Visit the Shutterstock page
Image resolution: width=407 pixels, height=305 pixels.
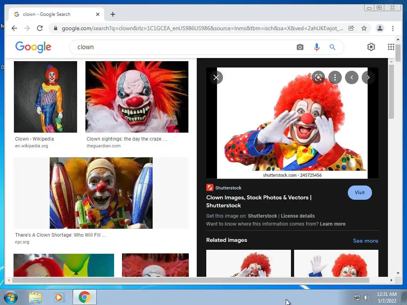[360, 193]
